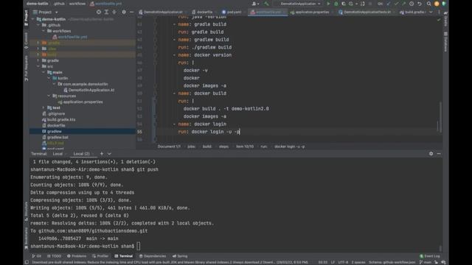The width and height of the screenshot is (472, 265).
Task: Click the terminal command prompt input
Action: point(138,247)
